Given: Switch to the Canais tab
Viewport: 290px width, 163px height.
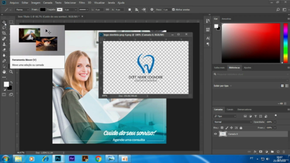Looking at the screenshot, I should (230, 110).
